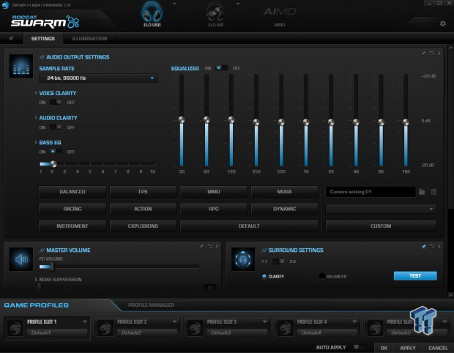Reset the Audio Output Settings panel
The width and height of the screenshot is (454, 353).
[432, 53]
